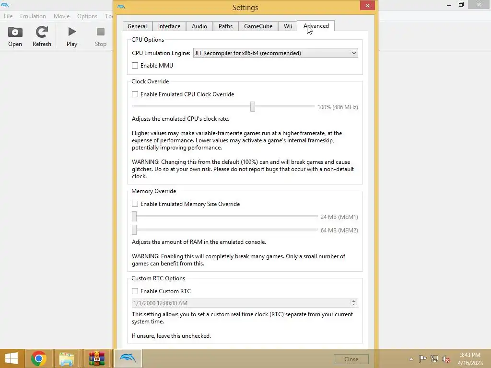Click the MEM1 memory slider handle
Screen dimensions: 491x368
pyautogui.click(x=134, y=216)
